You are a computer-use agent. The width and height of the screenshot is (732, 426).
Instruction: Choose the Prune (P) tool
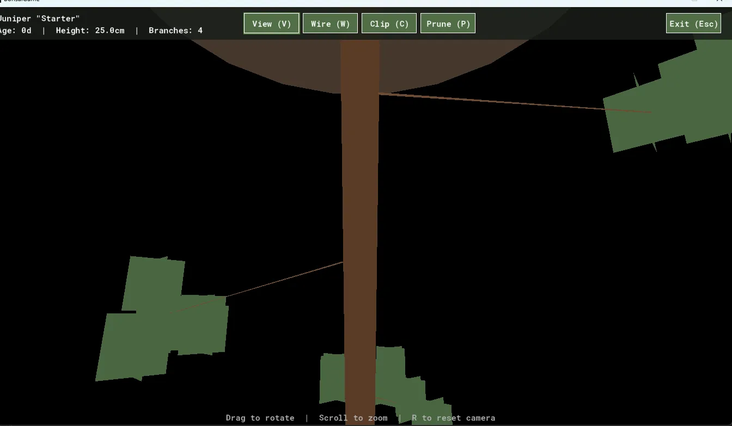point(448,23)
